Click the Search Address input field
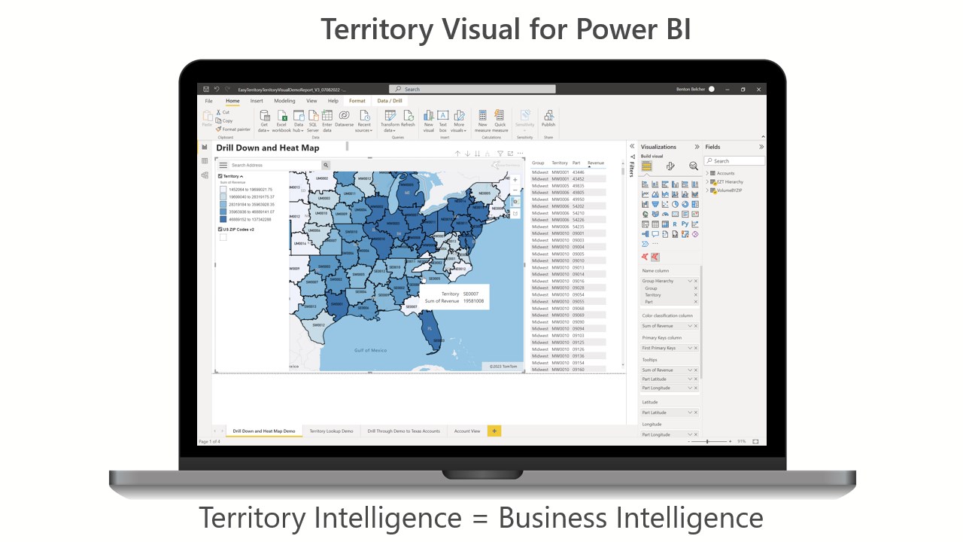963x542 pixels. tap(275, 165)
